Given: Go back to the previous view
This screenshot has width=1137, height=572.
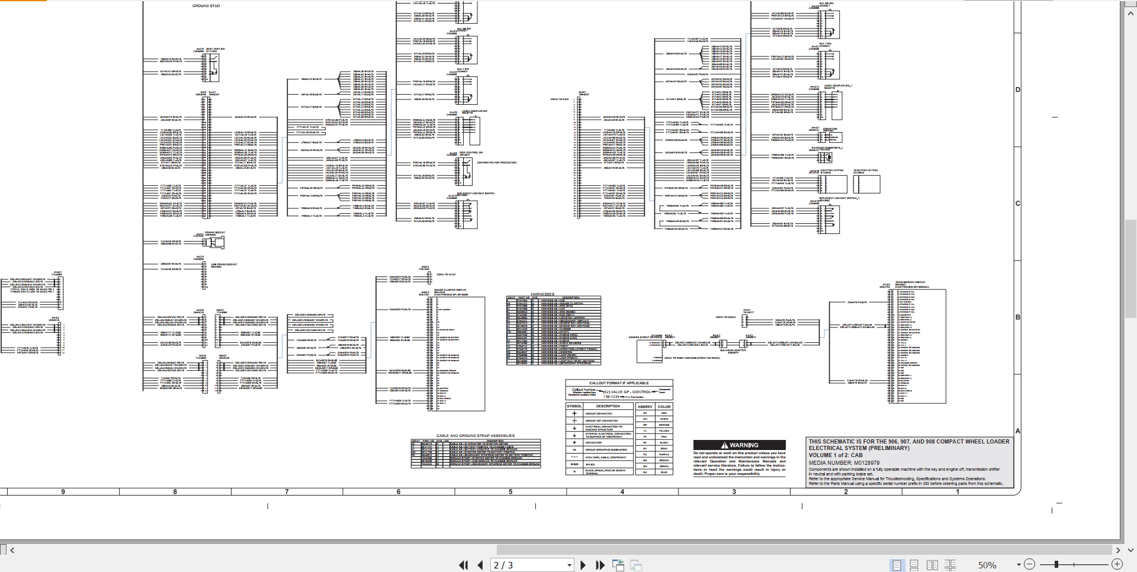Looking at the screenshot, I should tap(618, 565).
